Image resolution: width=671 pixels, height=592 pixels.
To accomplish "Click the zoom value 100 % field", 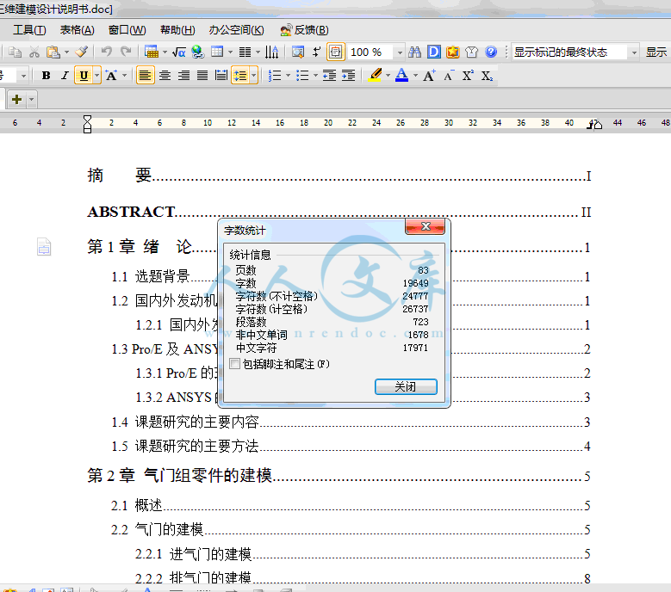I will (x=370, y=52).
